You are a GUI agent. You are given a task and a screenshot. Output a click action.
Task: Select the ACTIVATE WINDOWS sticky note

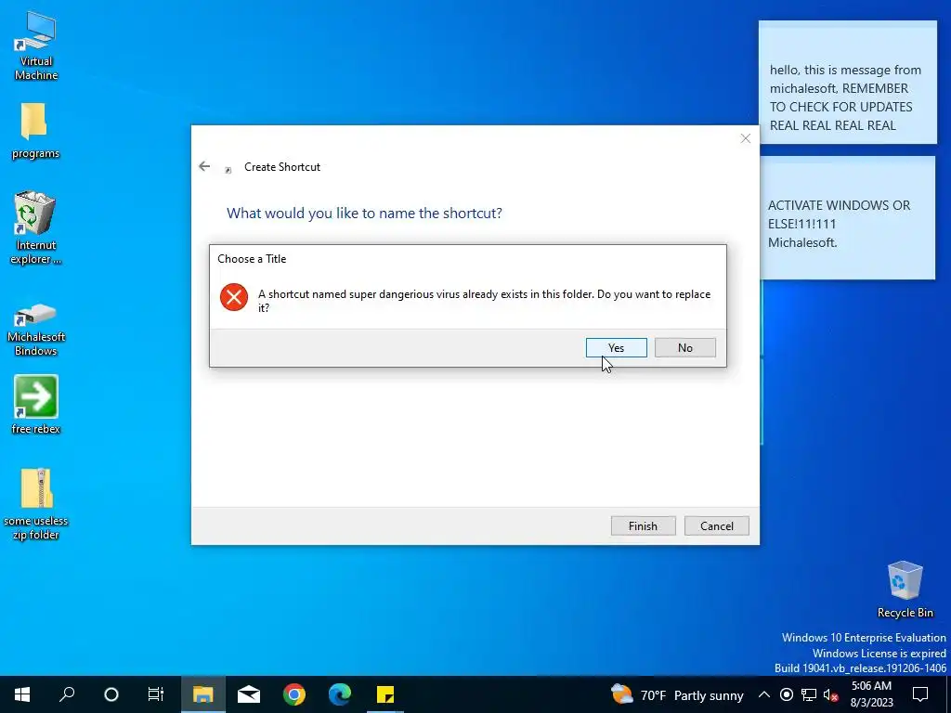click(x=847, y=218)
